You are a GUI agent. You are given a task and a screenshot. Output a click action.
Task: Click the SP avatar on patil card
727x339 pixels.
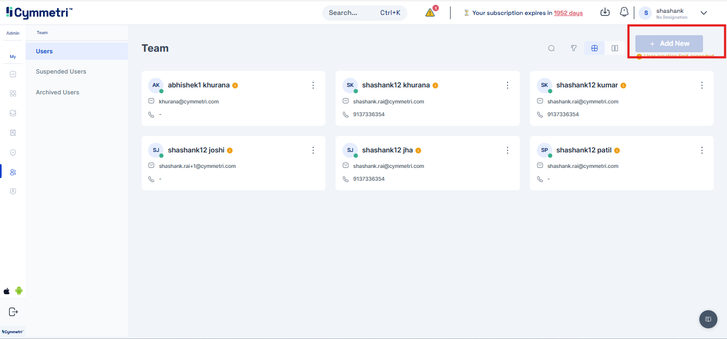[544, 150]
